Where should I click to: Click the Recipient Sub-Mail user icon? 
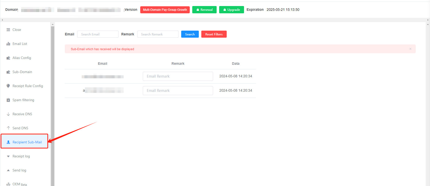point(8,142)
